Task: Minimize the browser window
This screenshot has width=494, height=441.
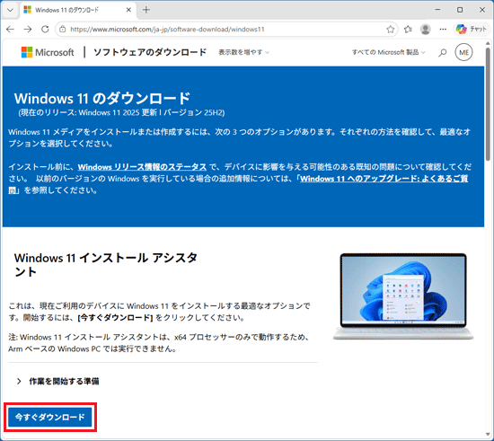Action: (437, 10)
